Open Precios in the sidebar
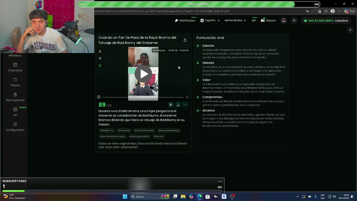The height and width of the screenshot is (201, 357). [15, 82]
